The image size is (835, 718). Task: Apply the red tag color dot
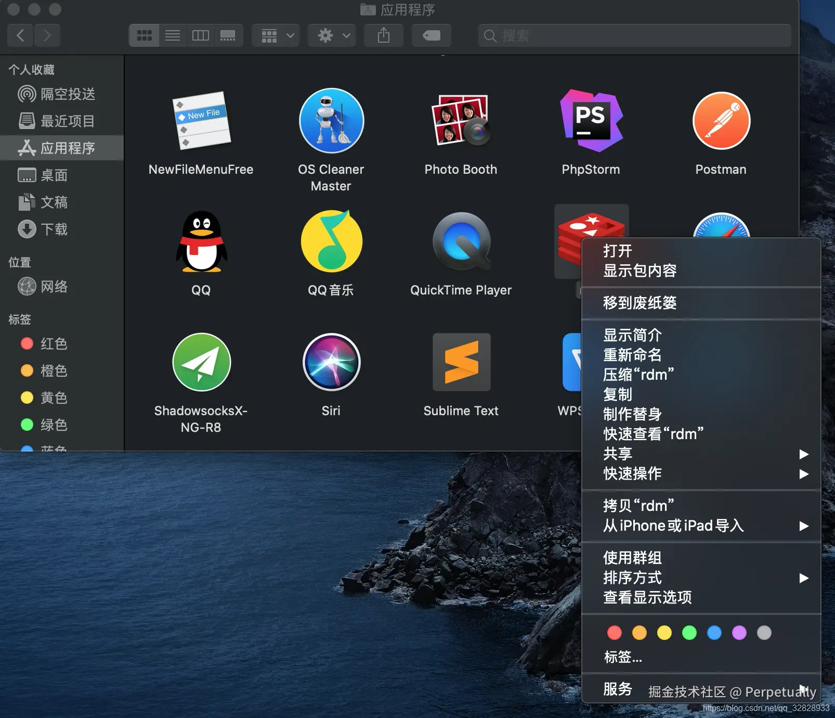point(615,633)
